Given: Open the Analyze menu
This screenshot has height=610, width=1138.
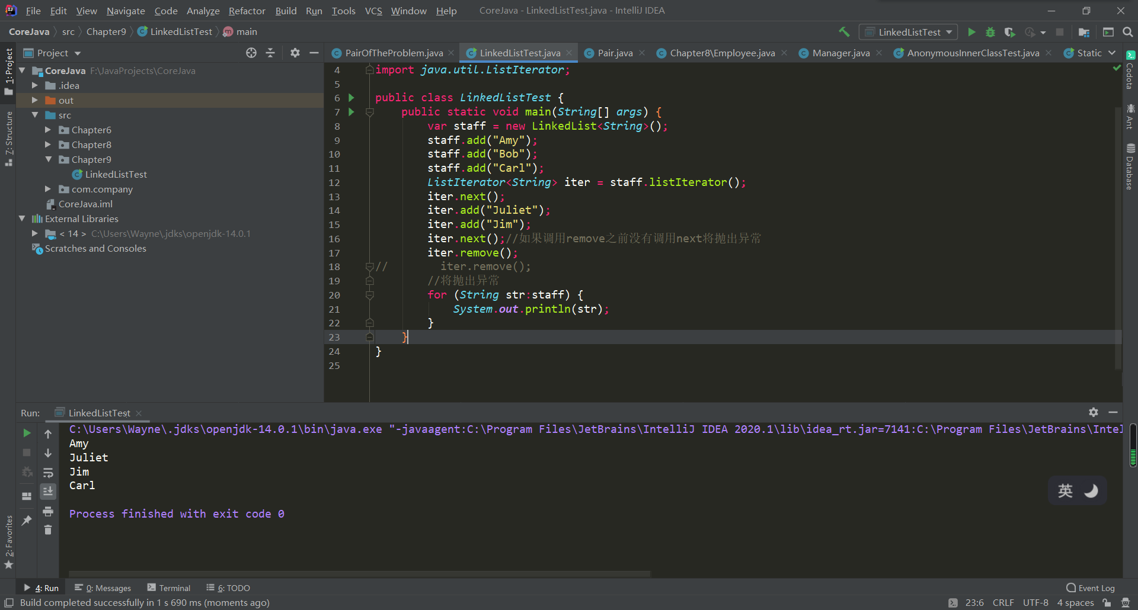Looking at the screenshot, I should [x=203, y=11].
